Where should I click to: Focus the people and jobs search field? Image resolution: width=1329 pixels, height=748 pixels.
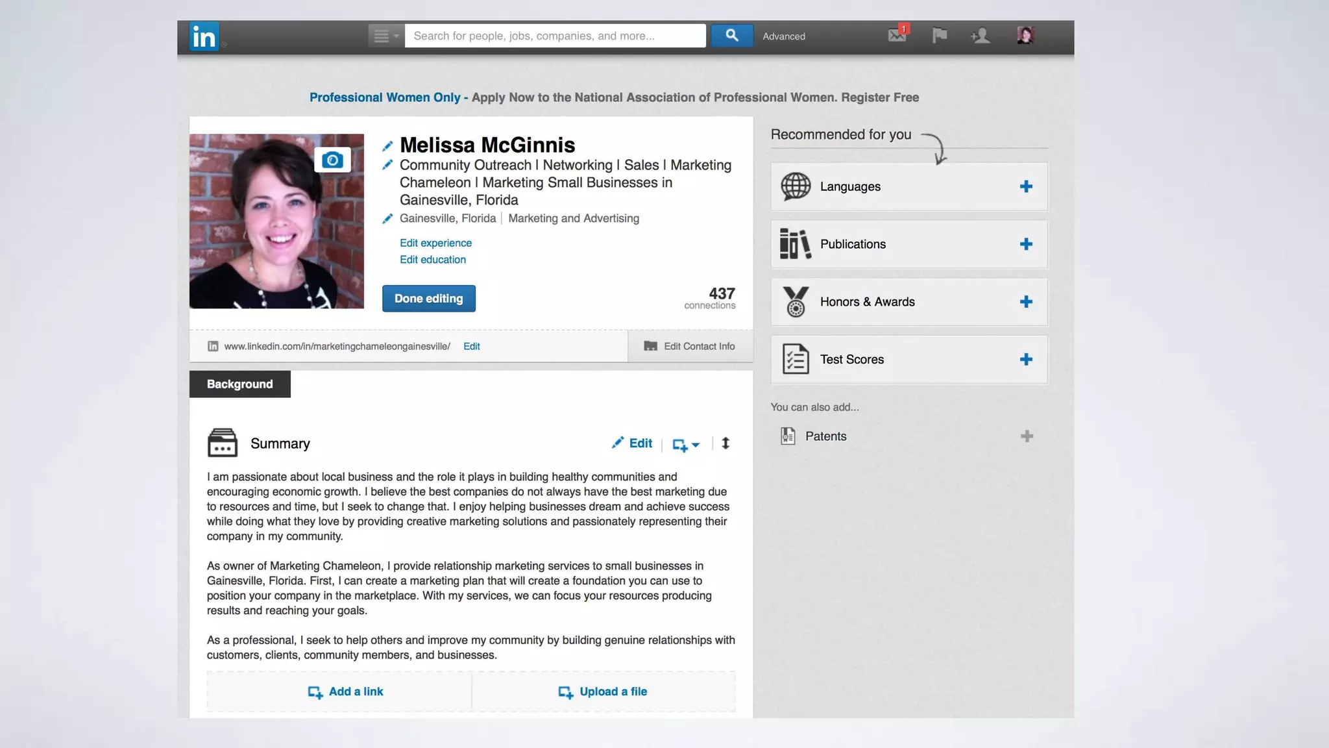pyautogui.click(x=555, y=36)
